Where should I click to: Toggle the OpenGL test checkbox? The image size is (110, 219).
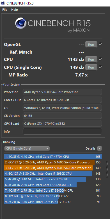click(x=100, y=44)
